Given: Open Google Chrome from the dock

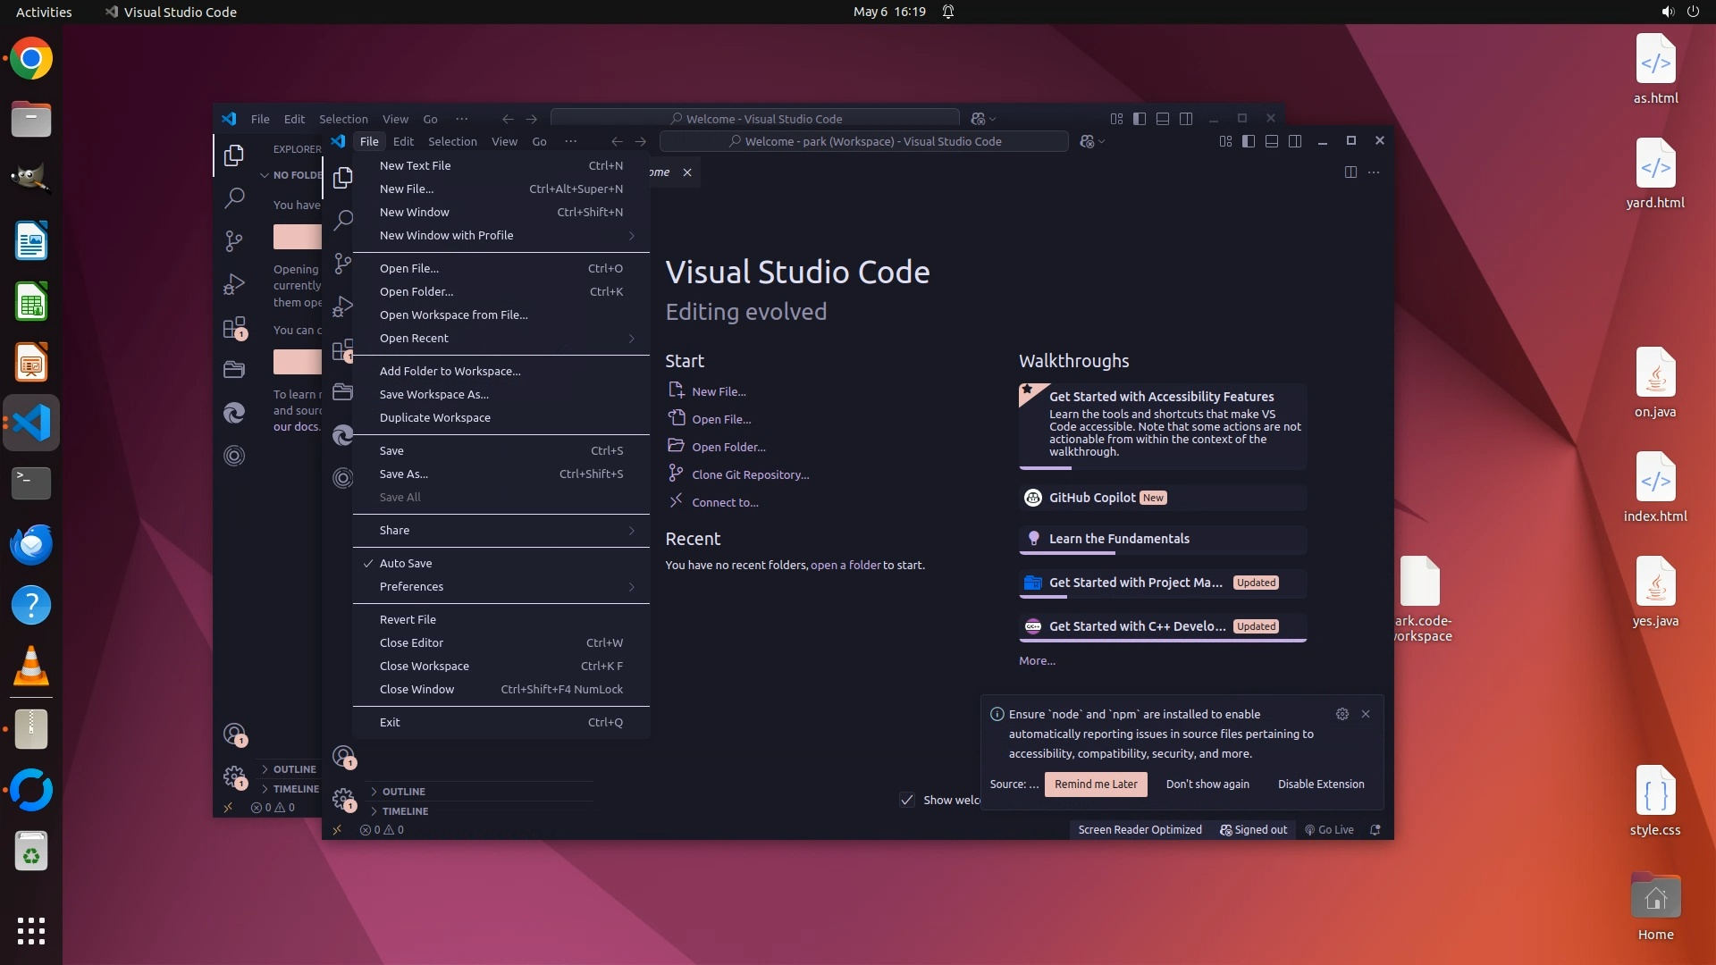Looking at the screenshot, I should (x=31, y=59).
